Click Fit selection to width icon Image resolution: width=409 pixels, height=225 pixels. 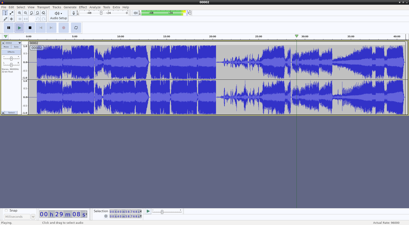point(32,13)
